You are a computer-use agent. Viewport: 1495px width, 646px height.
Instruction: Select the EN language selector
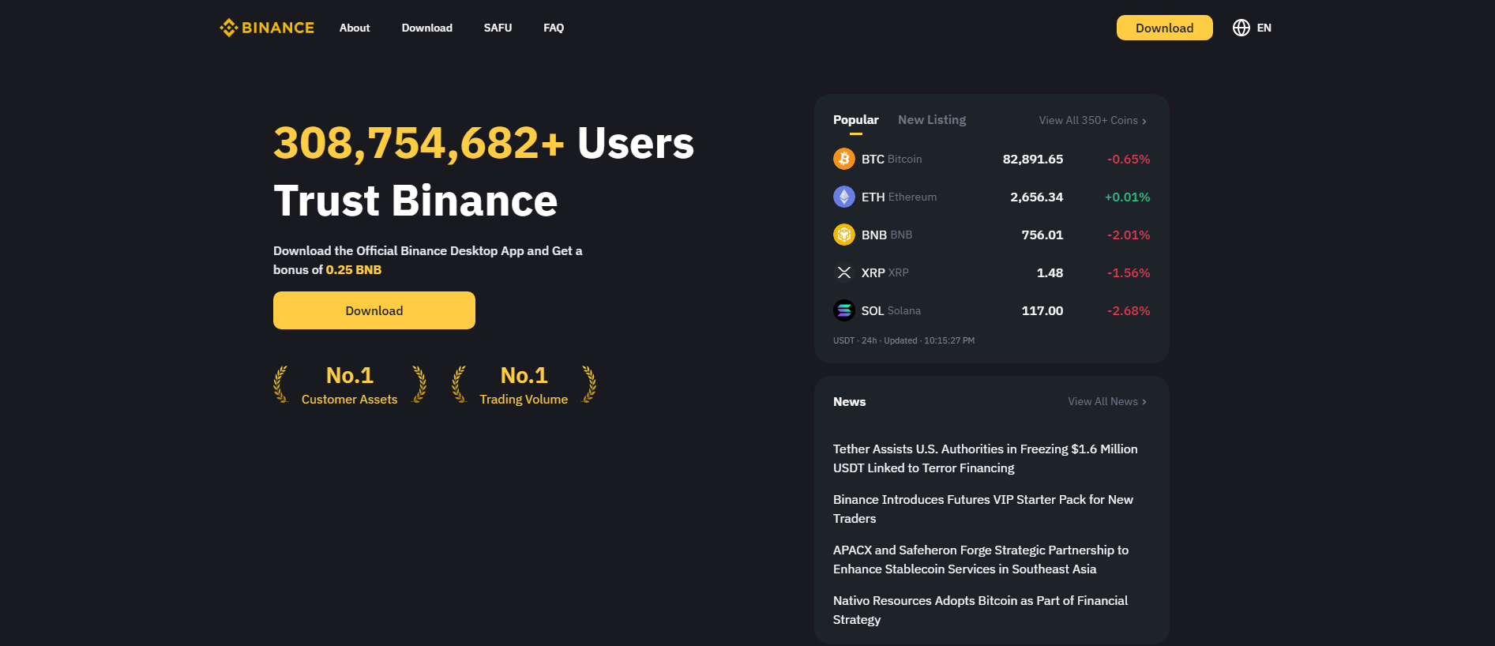pyautogui.click(x=1264, y=28)
